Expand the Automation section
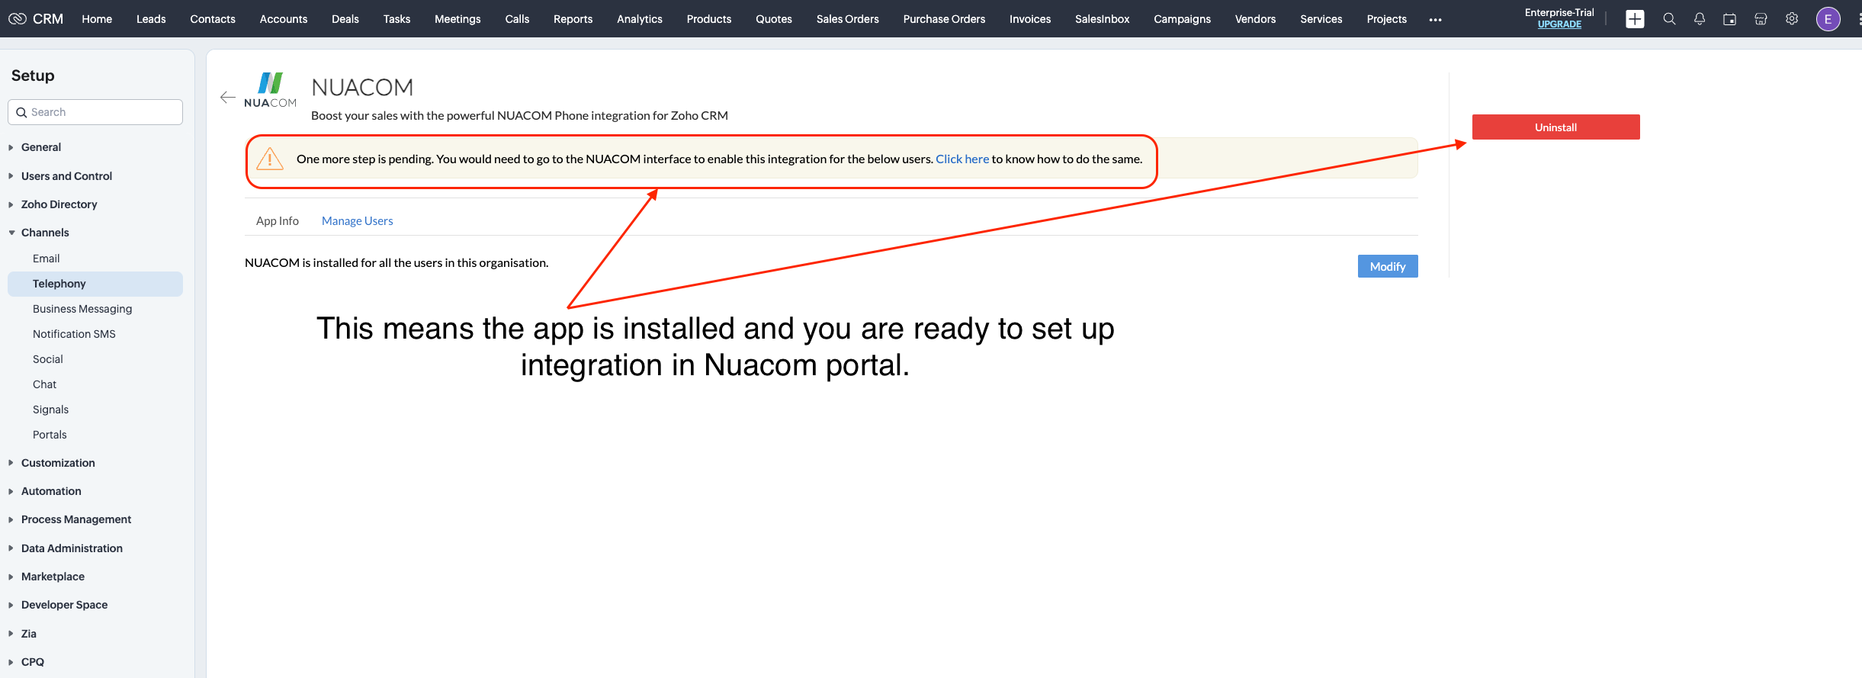This screenshot has height=678, width=1862. coord(11,491)
